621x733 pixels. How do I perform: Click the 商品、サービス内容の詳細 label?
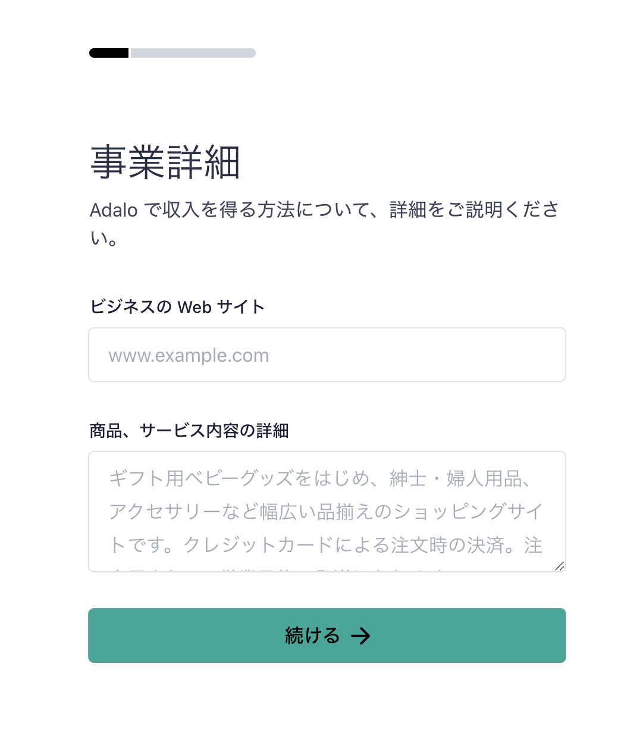coord(189,431)
